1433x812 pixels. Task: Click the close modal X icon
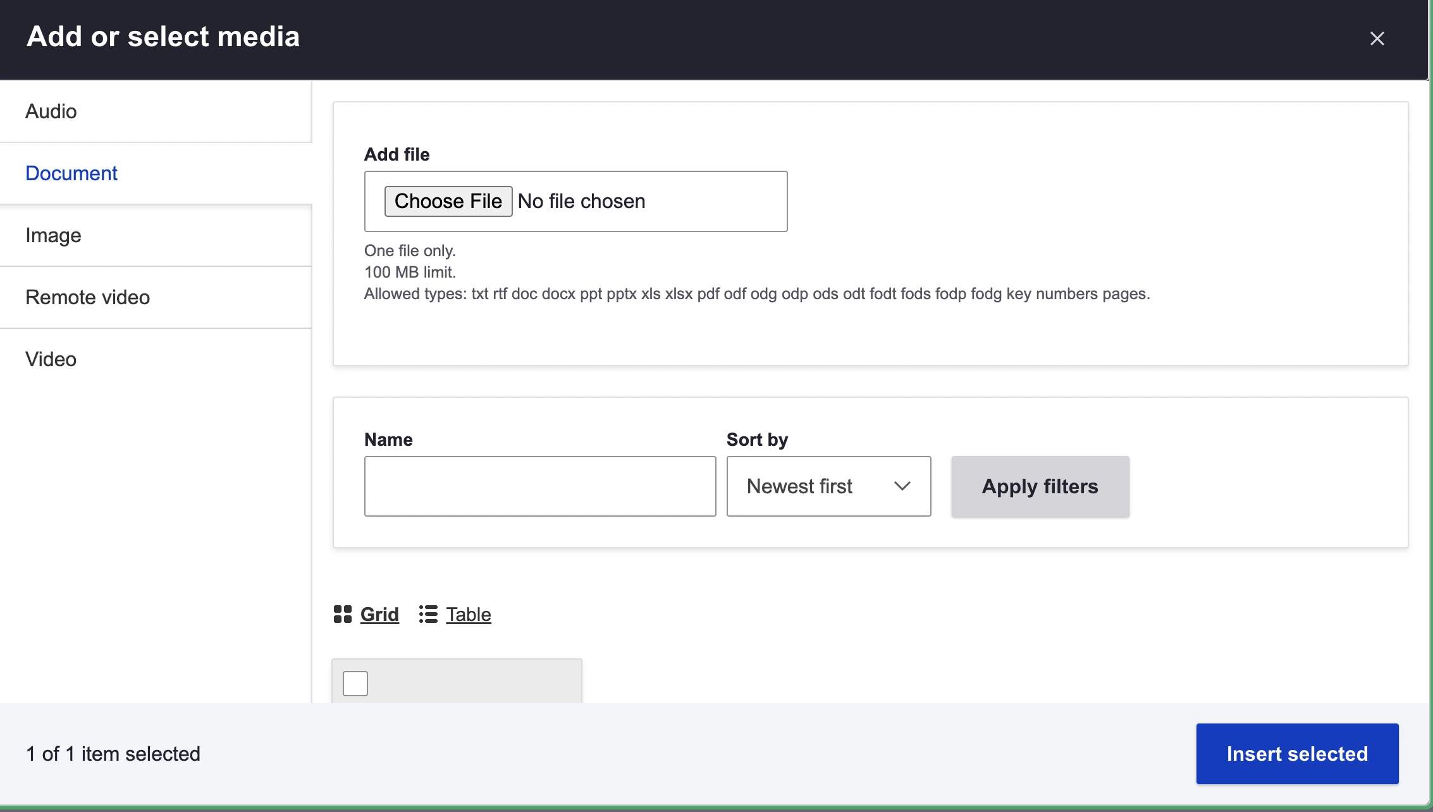tap(1377, 39)
